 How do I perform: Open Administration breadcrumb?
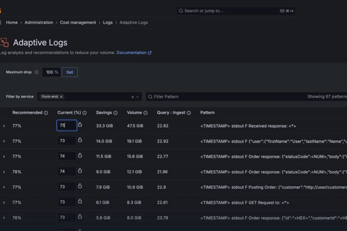pos(39,23)
